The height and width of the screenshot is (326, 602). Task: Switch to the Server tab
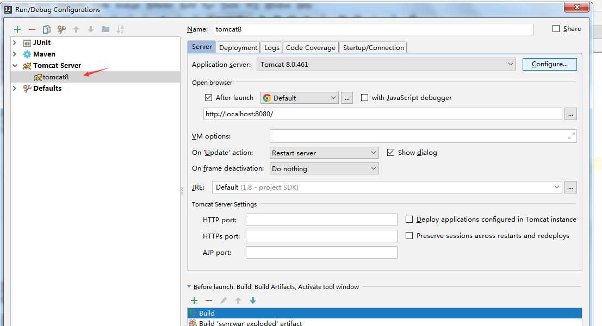point(202,47)
